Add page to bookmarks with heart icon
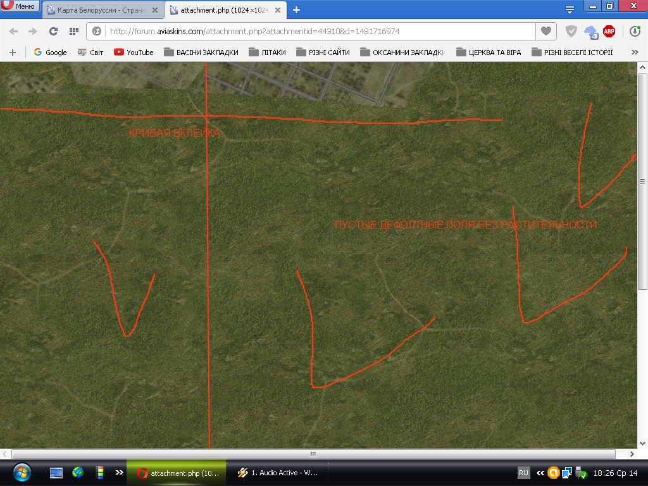Image resolution: width=648 pixels, height=486 pixels. pos(546,31)
